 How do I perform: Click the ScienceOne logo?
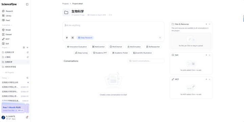(9, 4)
